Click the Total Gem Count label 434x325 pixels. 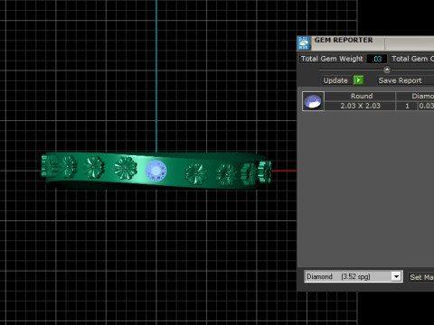pos(412,59)
